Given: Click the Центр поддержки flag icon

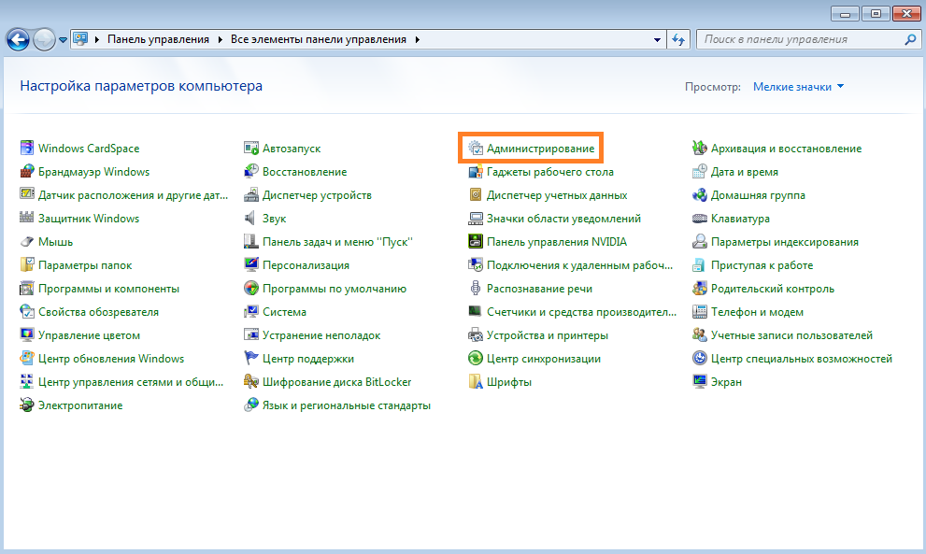Looking at the screenshot, I should (x=251, y=359).
